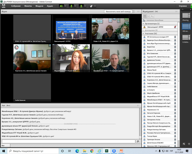Open the Справка menu
The height and width of the screenshot is (154, 192).
[183, 6]
